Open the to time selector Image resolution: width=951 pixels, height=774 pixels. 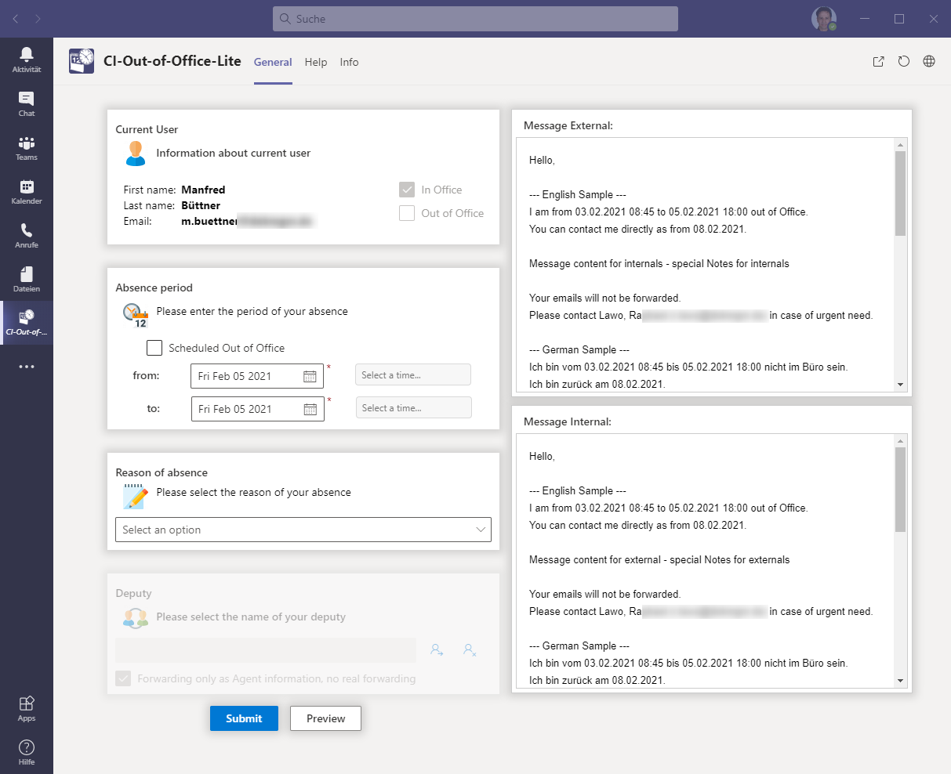(x=413, y=408)
